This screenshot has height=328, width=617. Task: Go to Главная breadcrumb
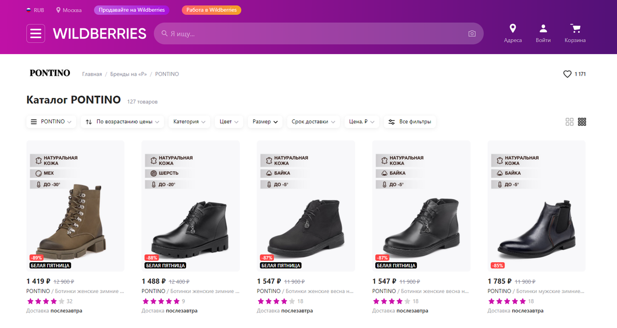92,74
